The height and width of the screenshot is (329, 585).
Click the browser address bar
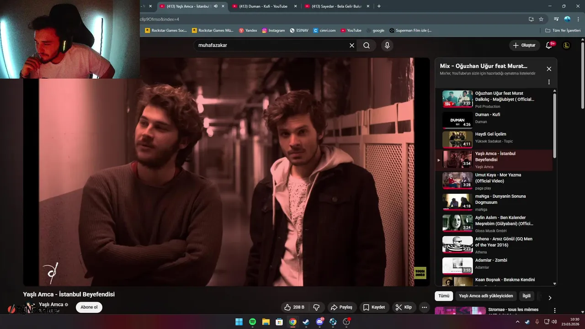click(331, 19)
